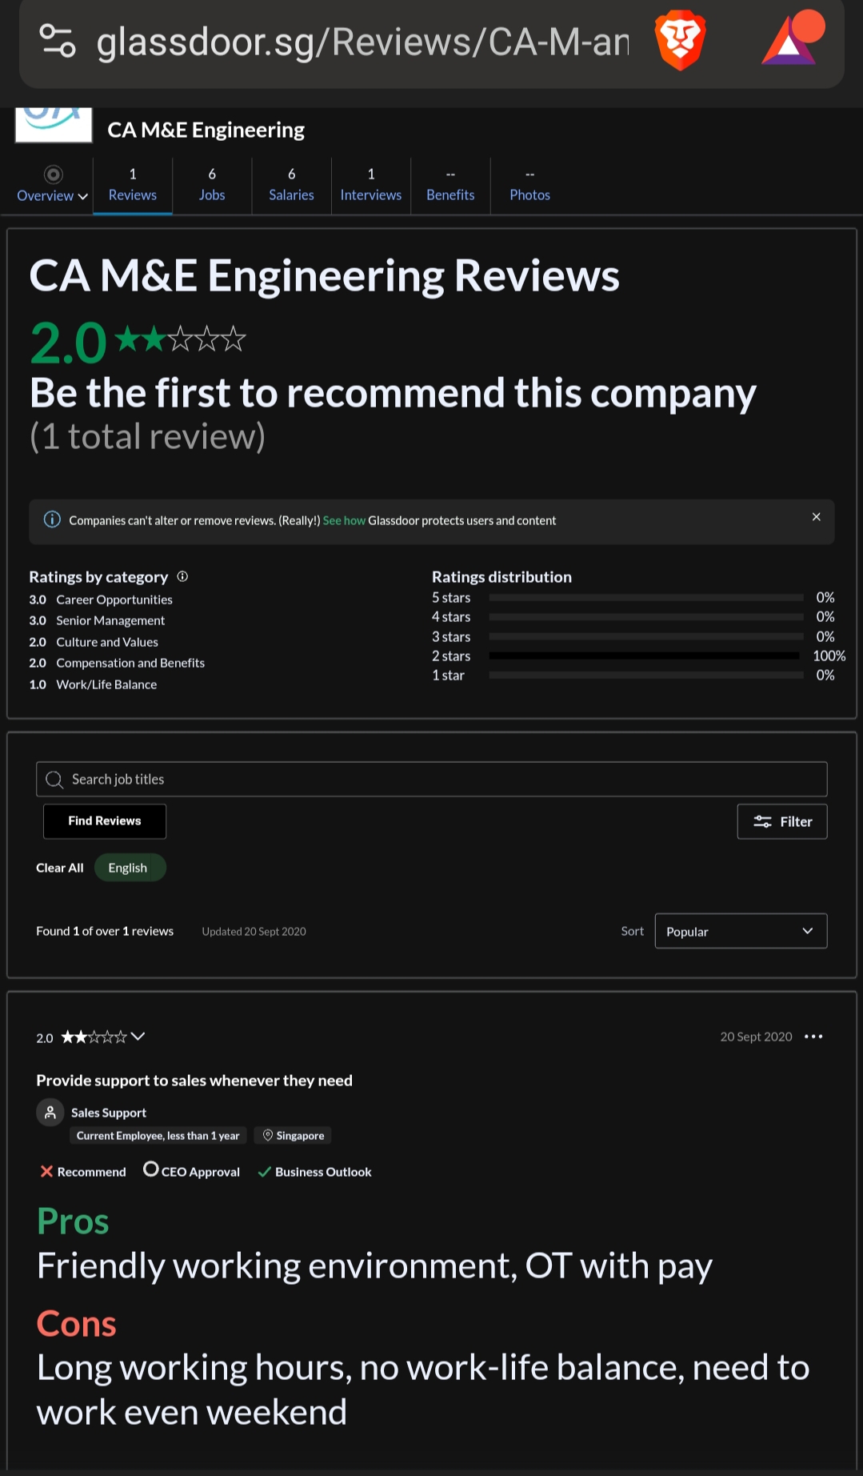Viewport: 863px width, 1476px height.
Task: Click the Find Reviews button
Action: pyautogui.click(x=105, y=821)
